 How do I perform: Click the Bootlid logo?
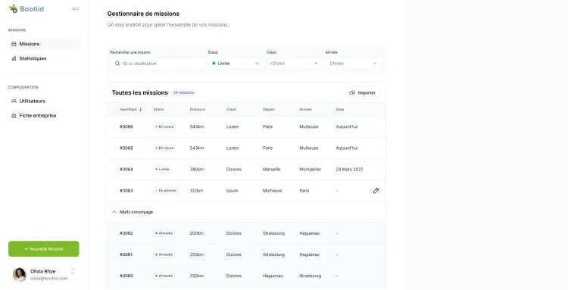coord(26,8)
